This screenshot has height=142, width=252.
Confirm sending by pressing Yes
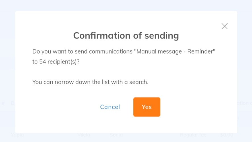[147, 107]
